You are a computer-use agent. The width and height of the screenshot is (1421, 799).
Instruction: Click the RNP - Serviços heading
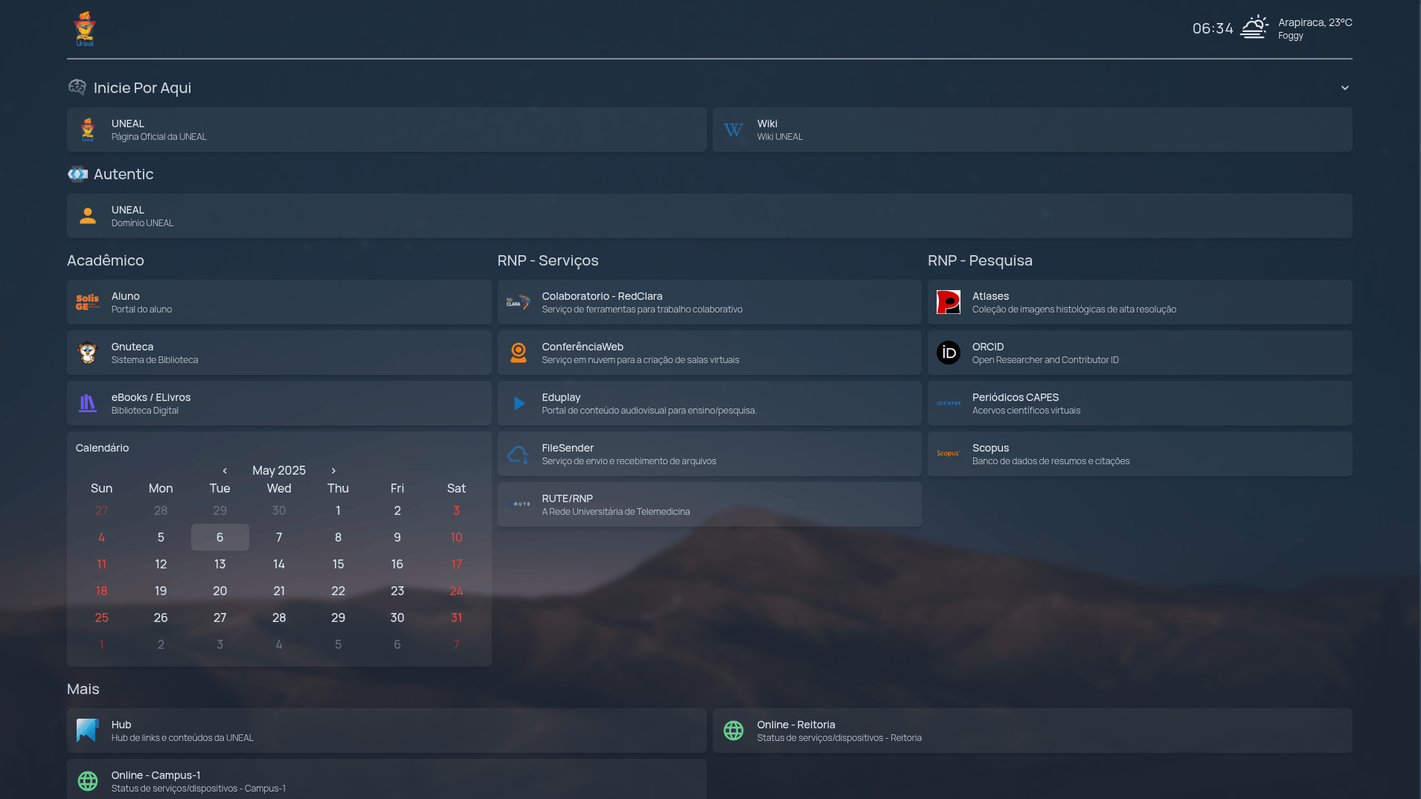coord(548,260)
